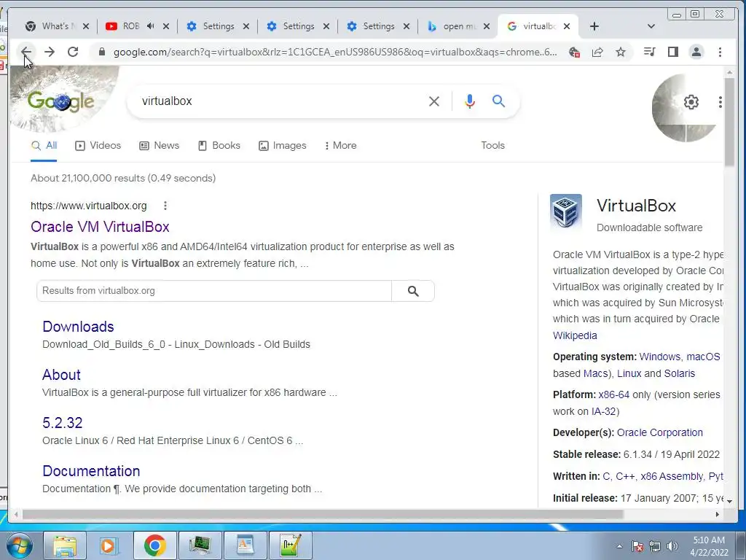The width and height of the screenshot is (746, 560).
Task: Click the vertical scrollbar thumb
Action: coord(729,122)
